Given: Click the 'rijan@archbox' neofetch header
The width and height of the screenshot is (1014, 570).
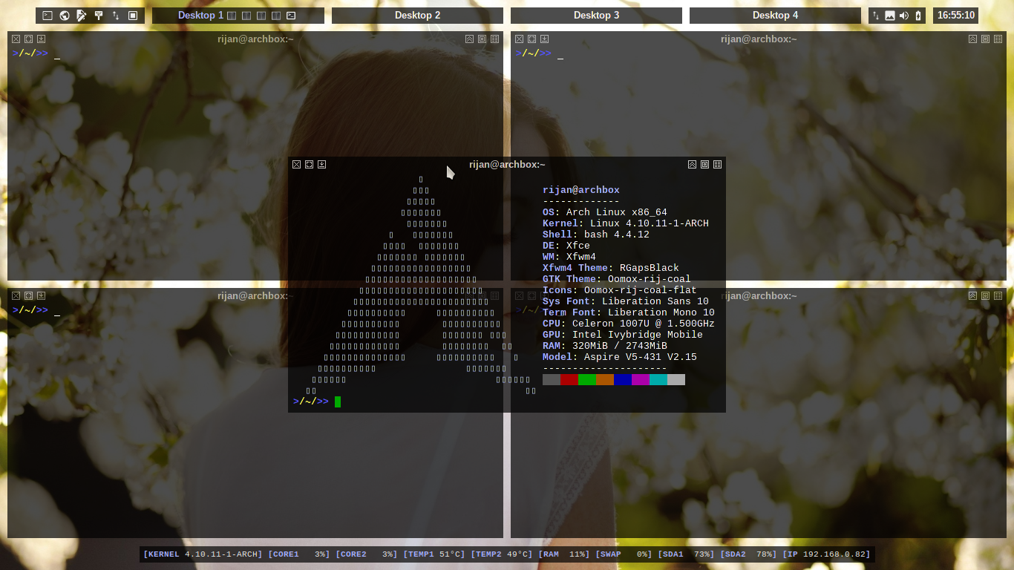Looking at the screenshot, I should [x=581, y=190].
